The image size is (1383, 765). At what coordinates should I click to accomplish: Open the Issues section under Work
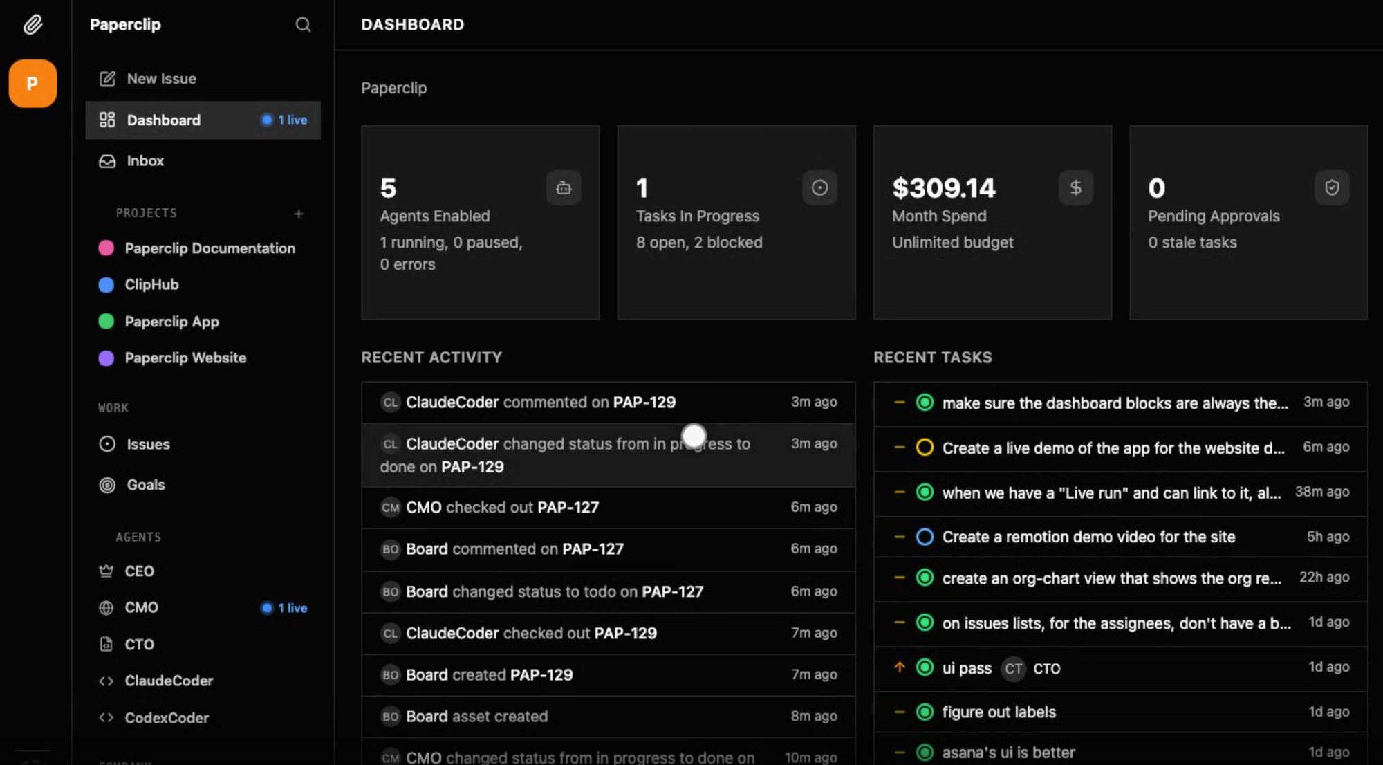pos(147,444)
